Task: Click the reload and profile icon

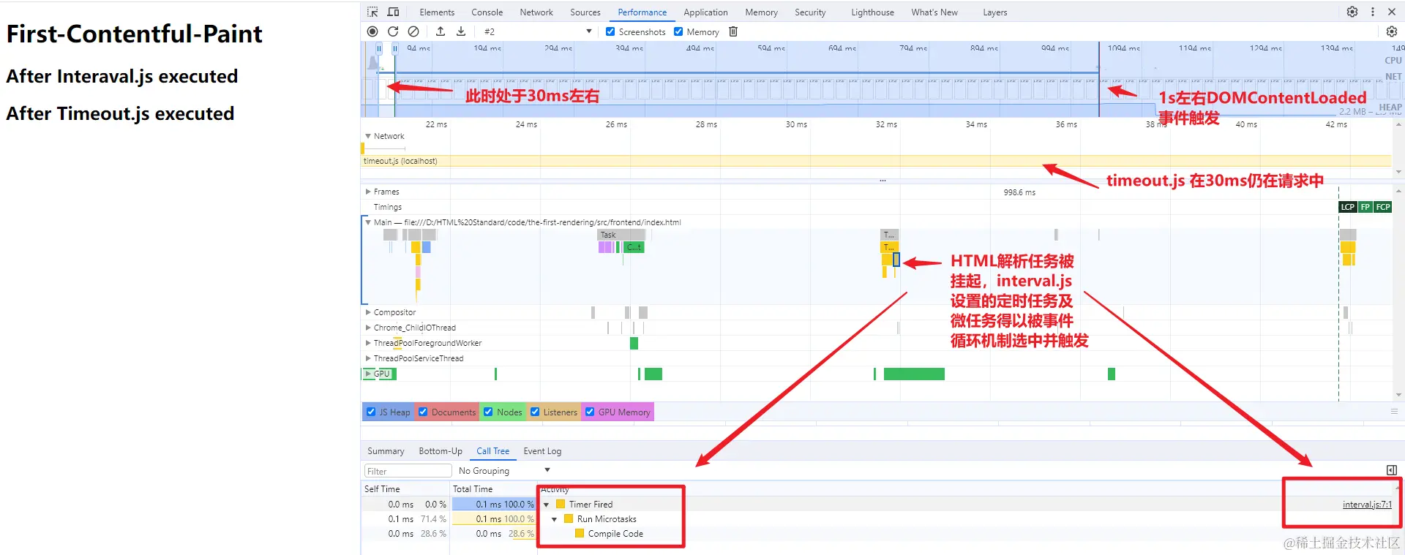Action: (393, 31)
